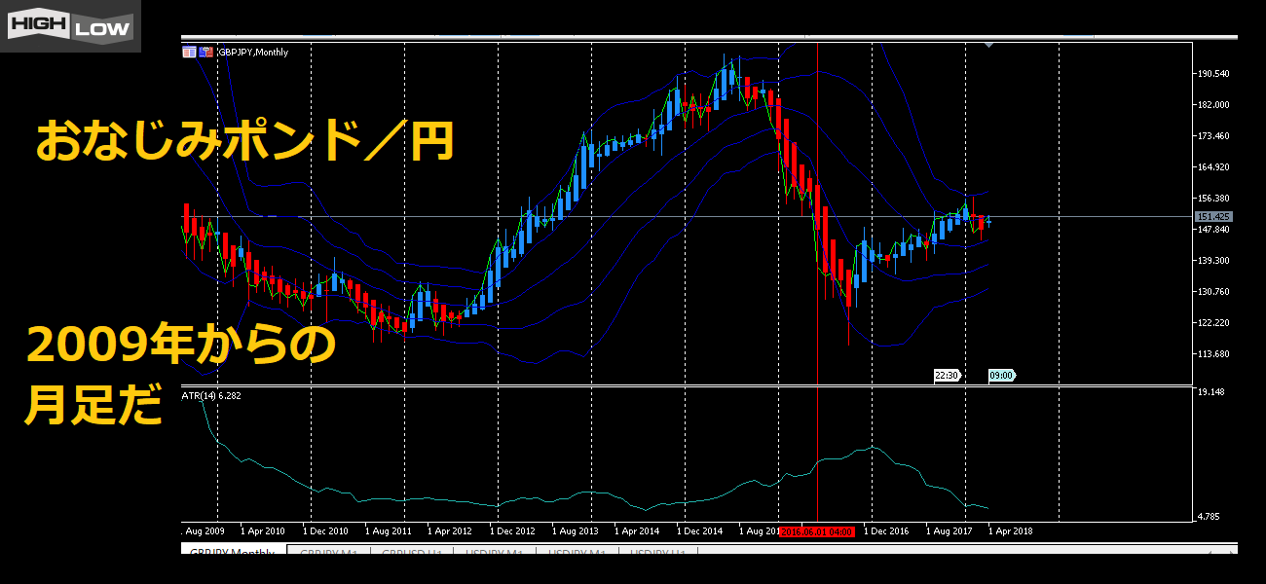Open the USDJPY,H1 chart tab
The image size is (1266, 584).
(x=657, y=553)
